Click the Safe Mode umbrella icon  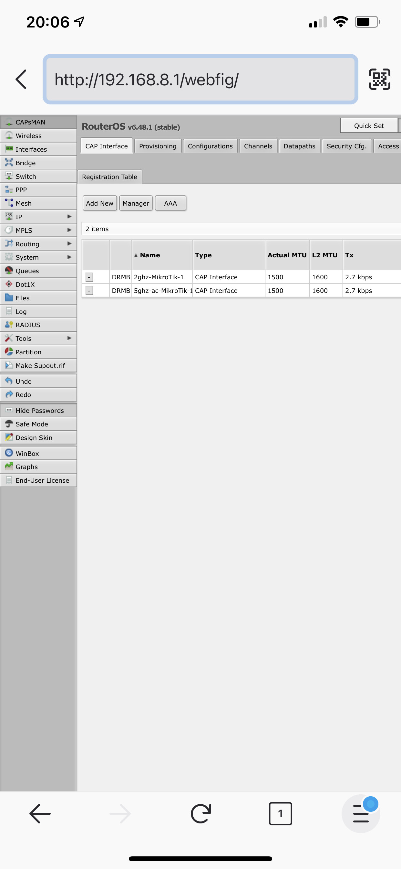[9, 424]
